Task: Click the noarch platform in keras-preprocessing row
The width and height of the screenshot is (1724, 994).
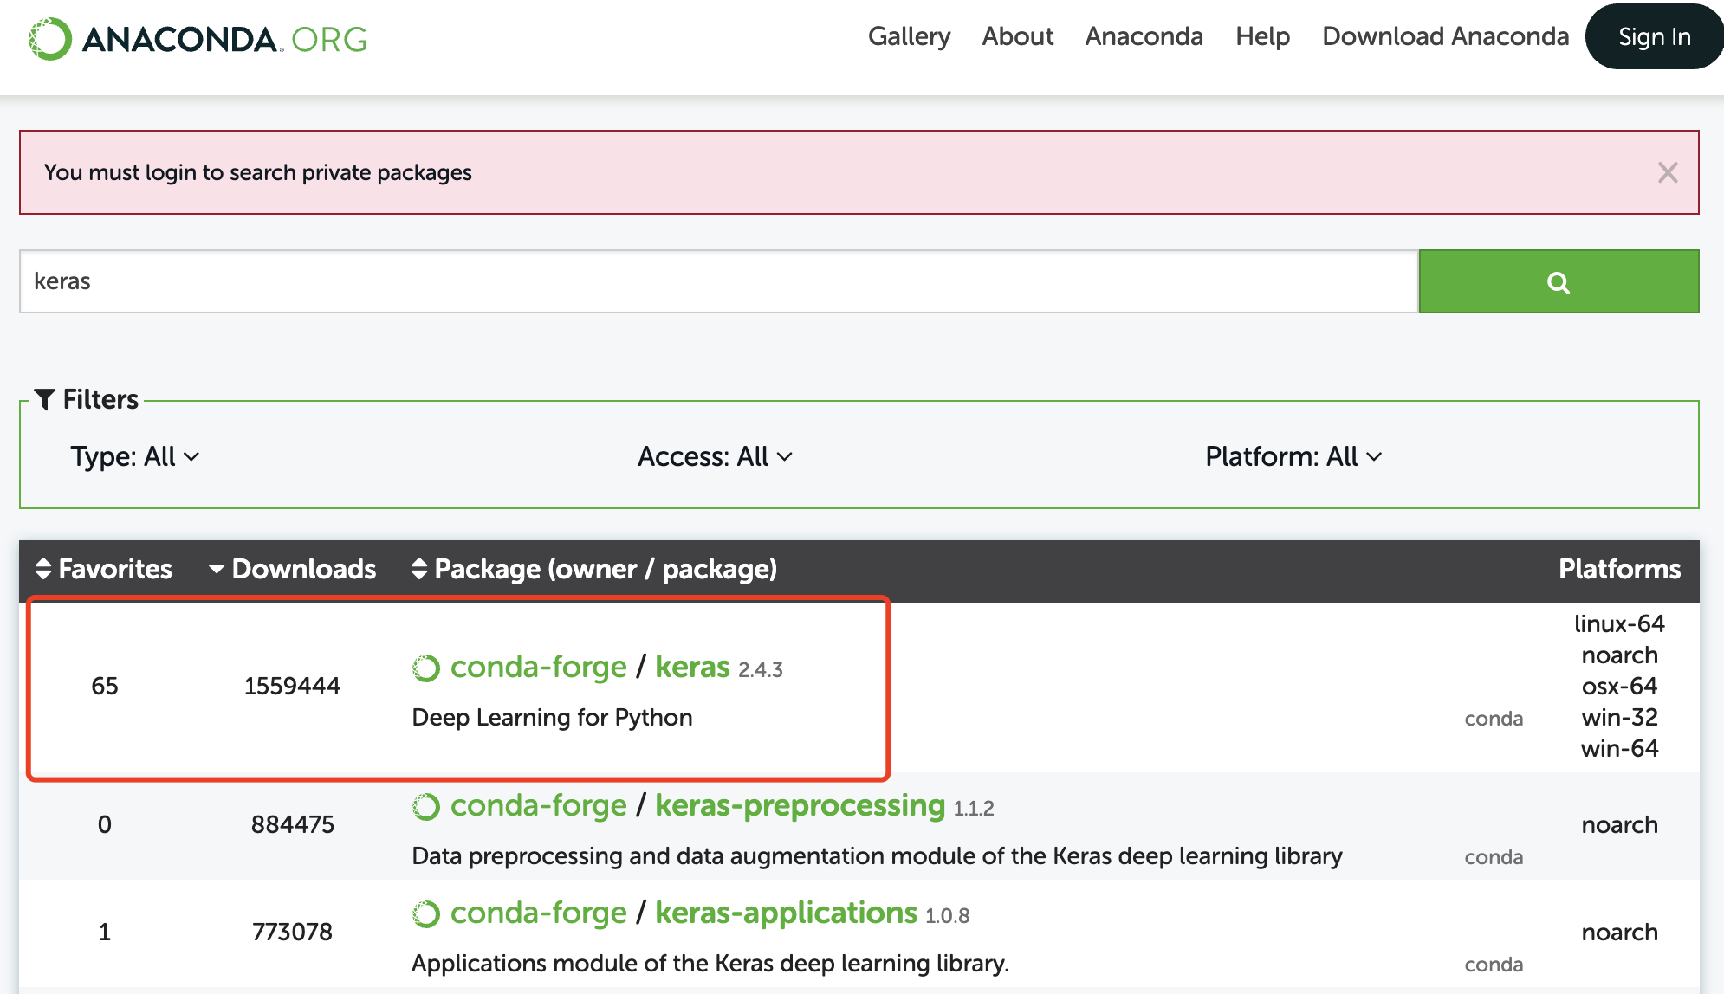Action: 1619,825
